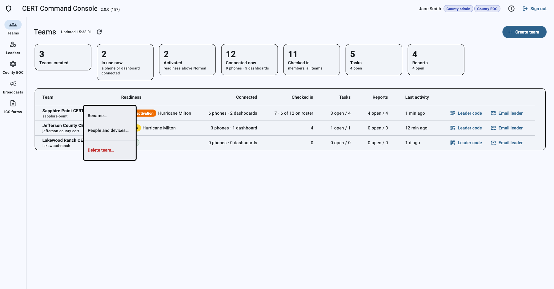
Task: Click the Tasks summary card
Action: coord(374,60)
